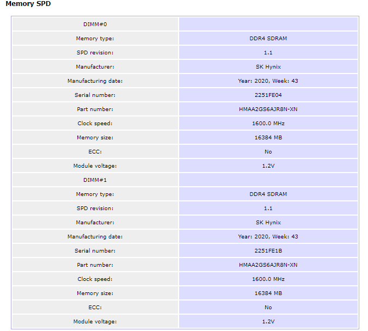Click DIMM#0 SPD revision label
Image resolution: width=368 pixels, height=331 pixels.
[x=95, y=53]
